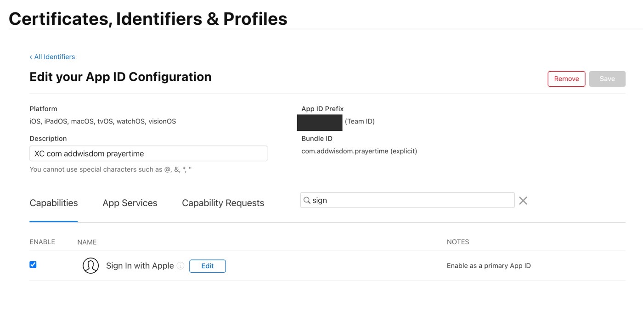
Task: Click the ENABLE column header
Action: [x=42, y=242]
